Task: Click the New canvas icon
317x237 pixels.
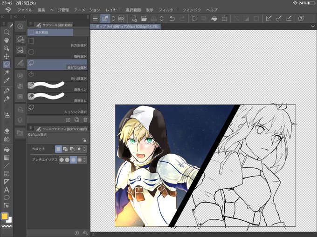Action: [x=134, y=19]
